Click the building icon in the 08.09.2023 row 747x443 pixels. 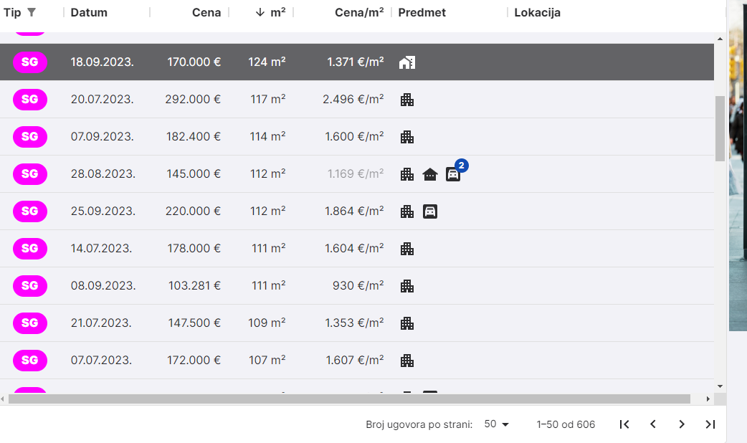pyautogui.click(x=406, y=286)
